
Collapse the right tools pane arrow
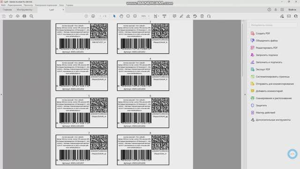point(245,94)
